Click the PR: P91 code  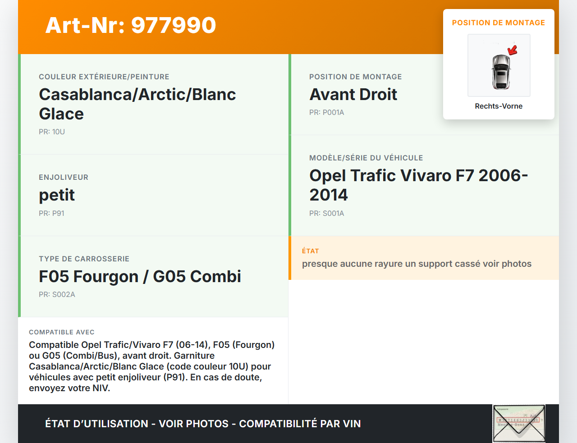51,213
